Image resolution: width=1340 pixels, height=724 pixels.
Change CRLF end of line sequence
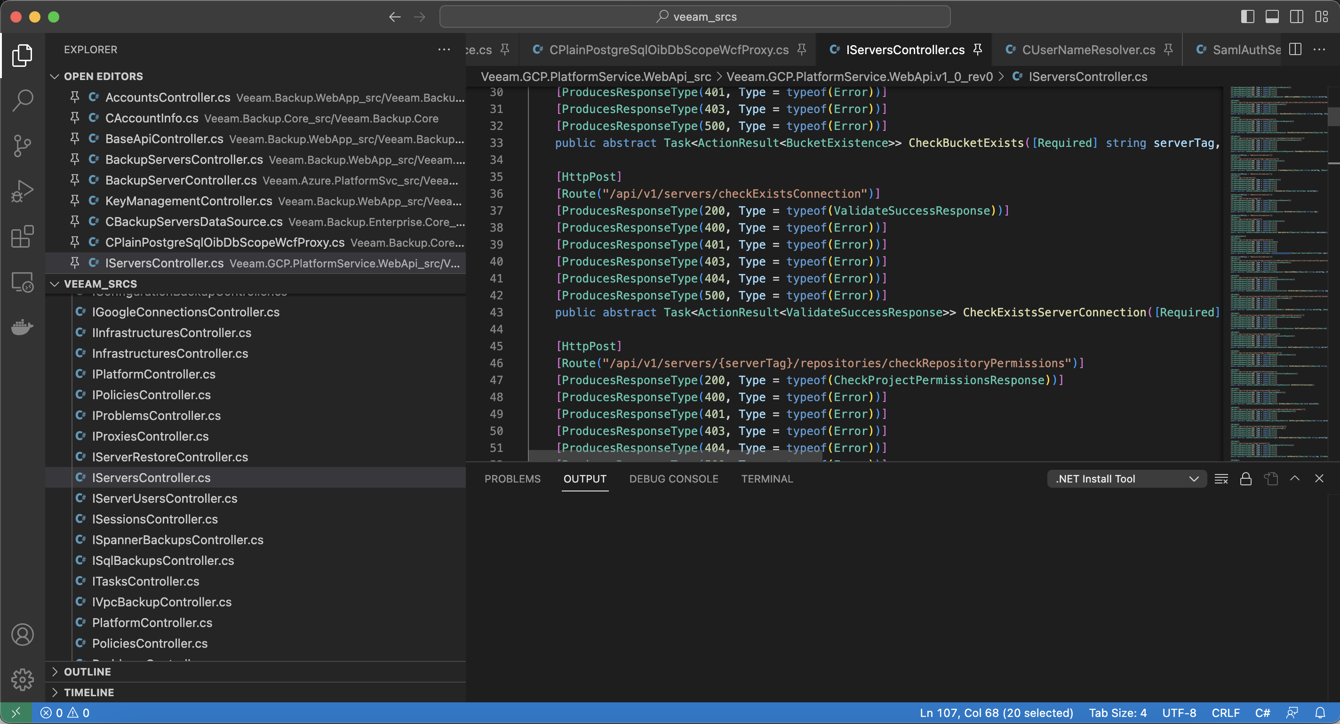(x=1226, y=713)
